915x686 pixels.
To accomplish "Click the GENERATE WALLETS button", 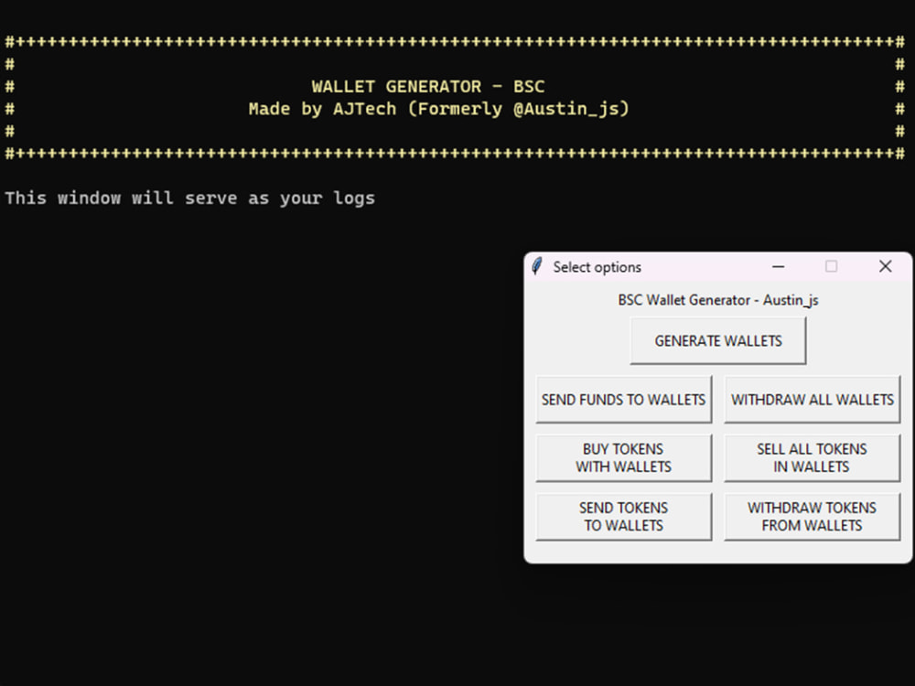I will [717, 340].
